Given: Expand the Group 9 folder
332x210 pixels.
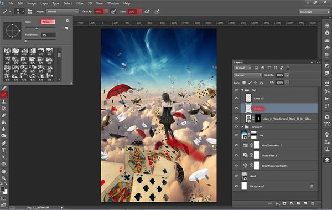Looking at the screenshot, I should coord(242,127).
